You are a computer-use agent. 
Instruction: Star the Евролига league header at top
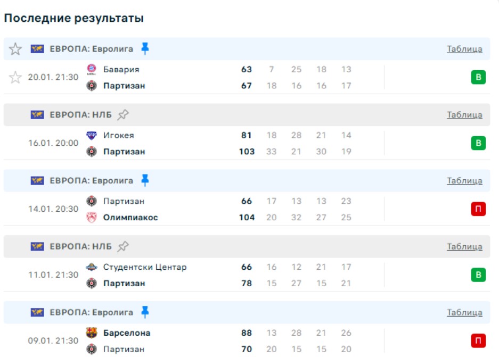click(x=15, y=49)
